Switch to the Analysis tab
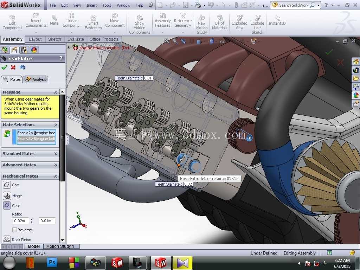360x270 pixels. click(36, 79)
